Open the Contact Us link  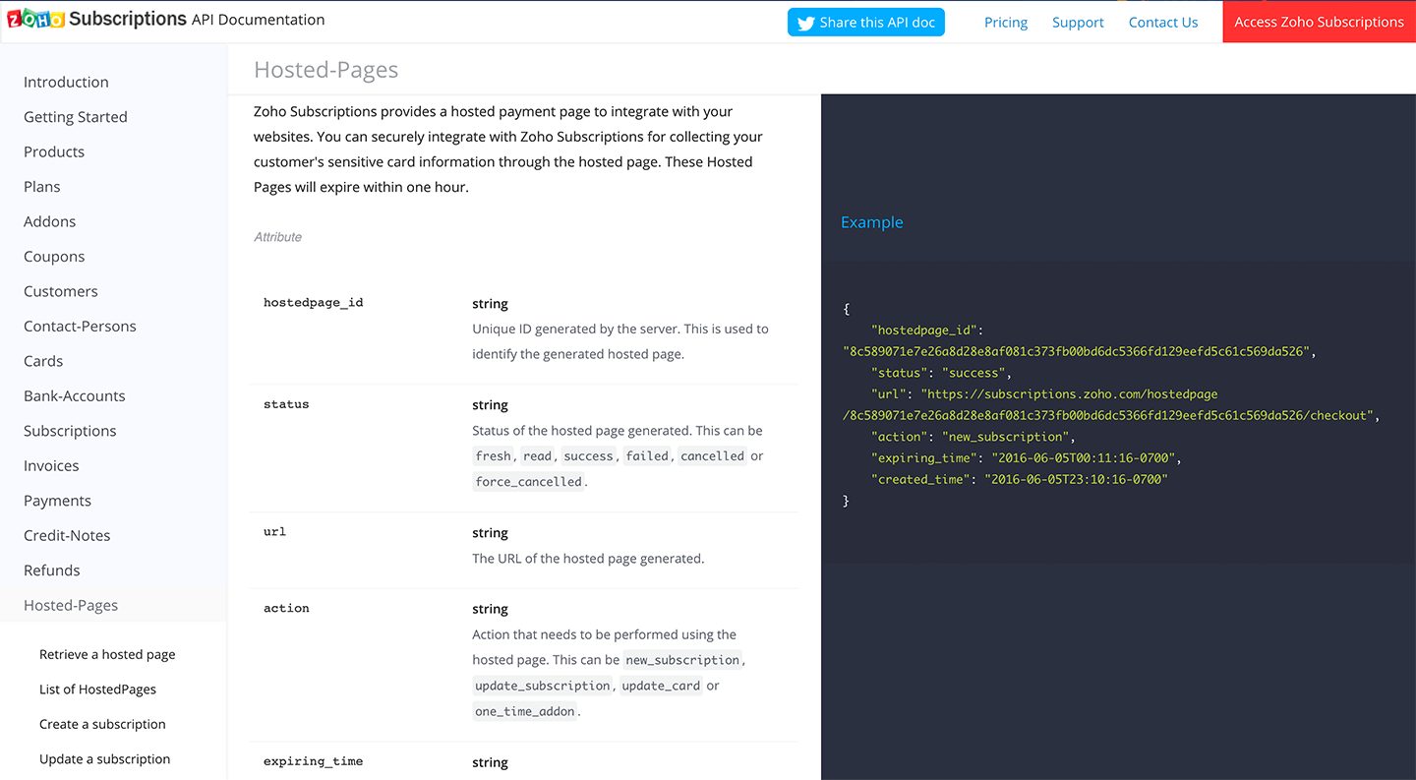[x=1162, y=22]
